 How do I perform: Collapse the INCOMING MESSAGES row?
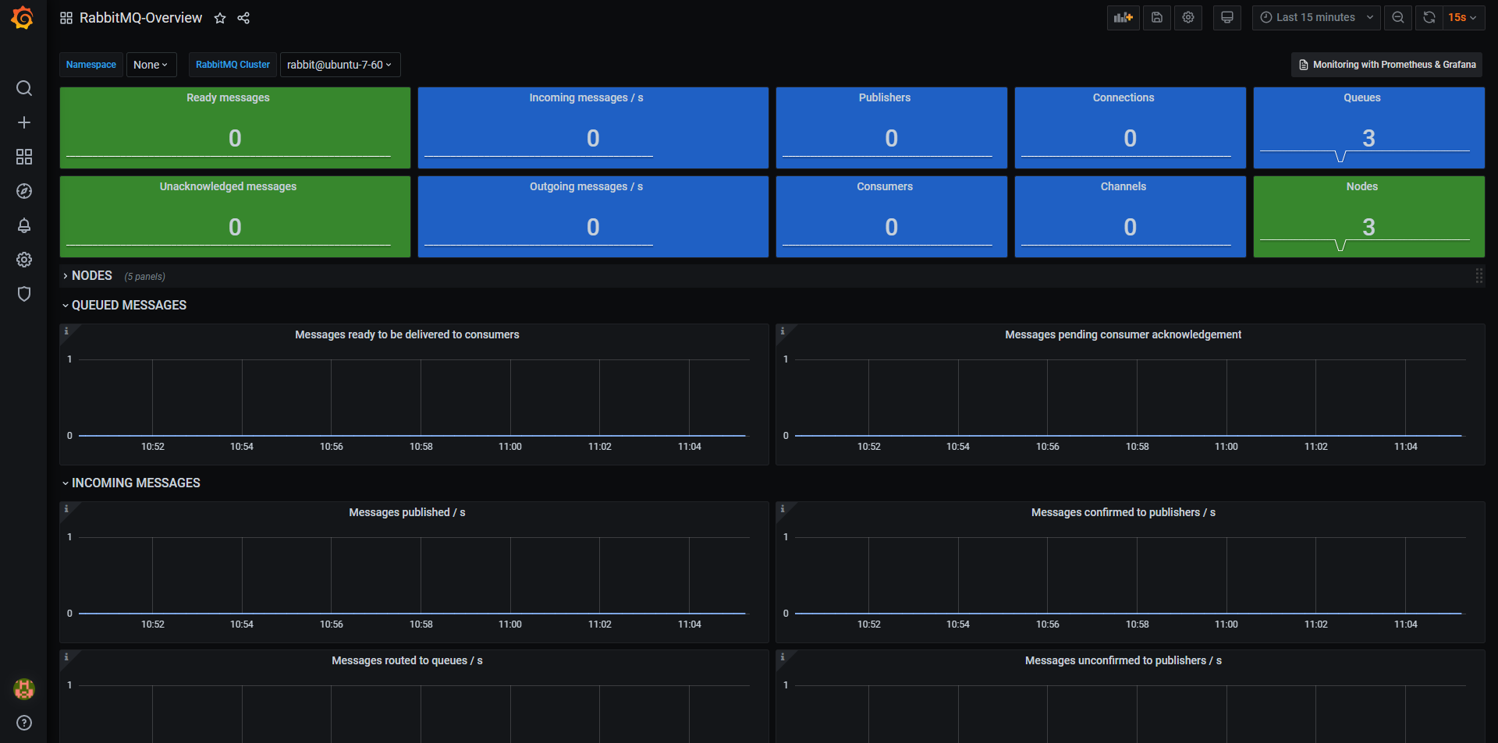click(x=131, y=483)
